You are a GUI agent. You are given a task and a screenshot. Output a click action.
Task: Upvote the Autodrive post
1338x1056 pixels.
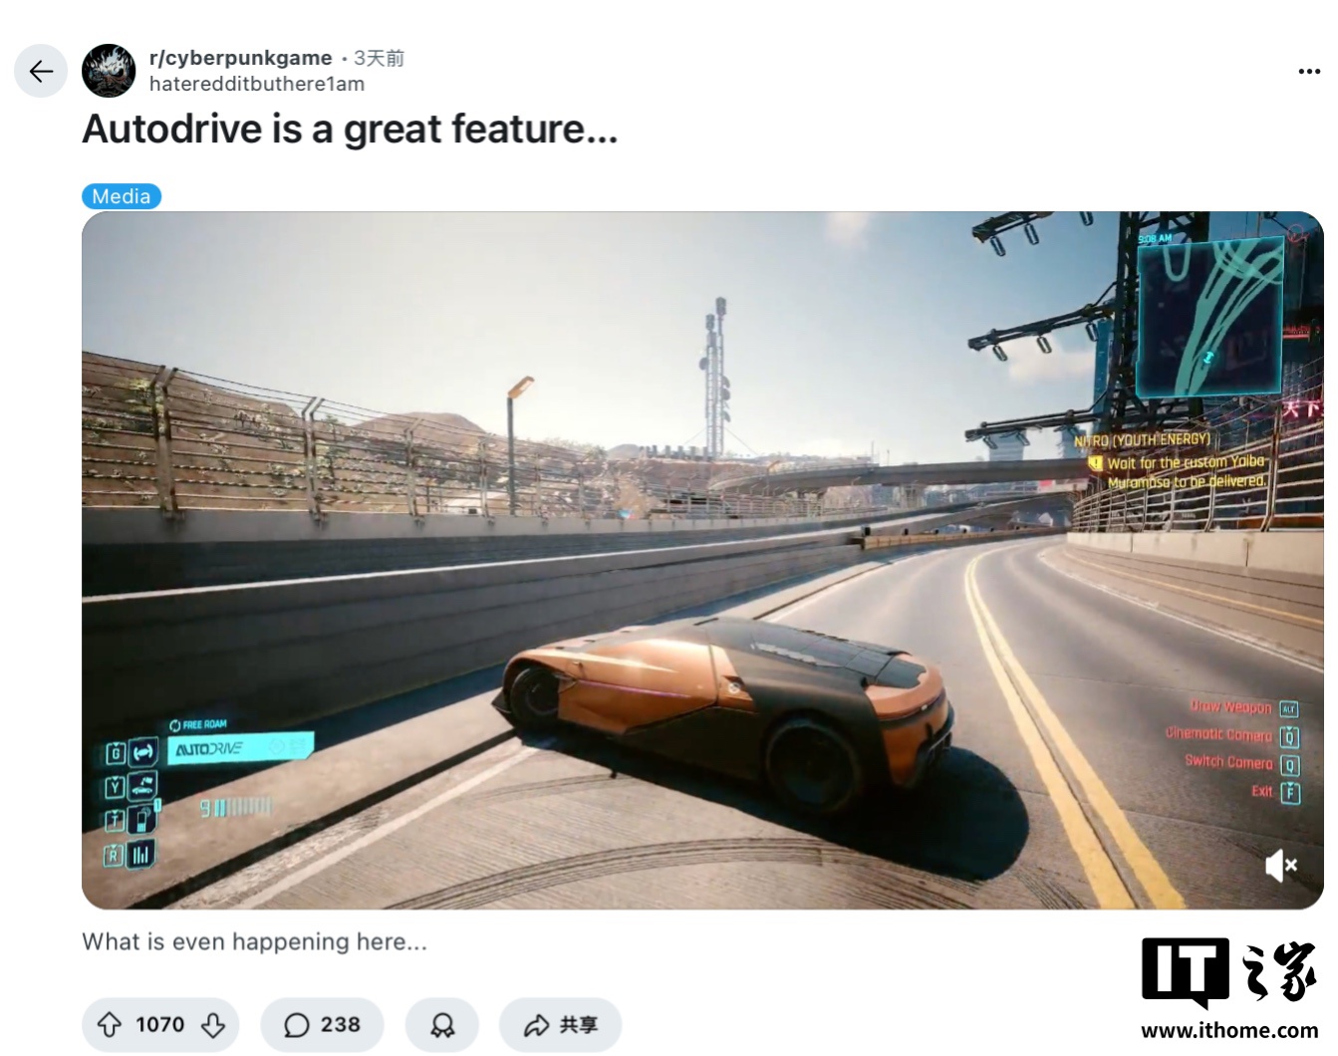110,1024
